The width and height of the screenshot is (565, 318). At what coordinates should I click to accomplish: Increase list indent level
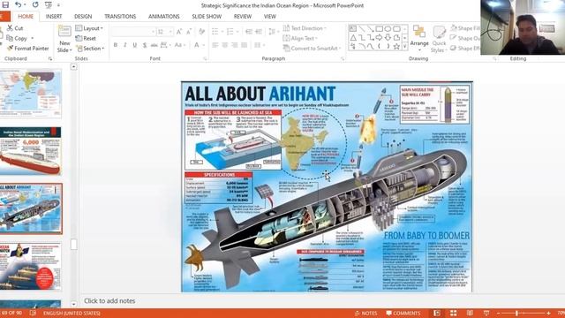(x=259, y=32)
